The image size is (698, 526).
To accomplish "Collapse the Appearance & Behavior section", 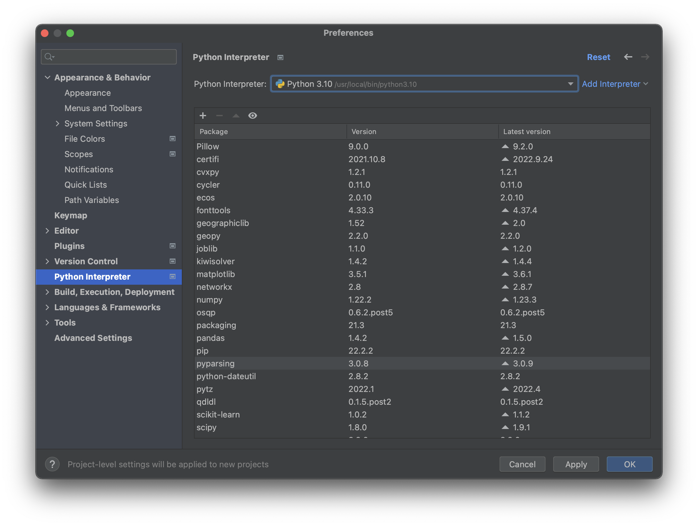I will point(48,77).
